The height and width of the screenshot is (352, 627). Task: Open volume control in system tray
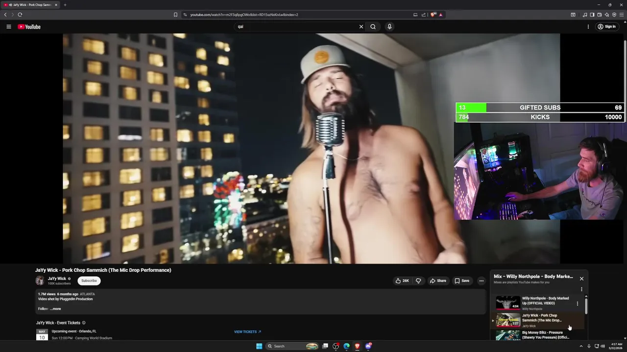point(603,346)
